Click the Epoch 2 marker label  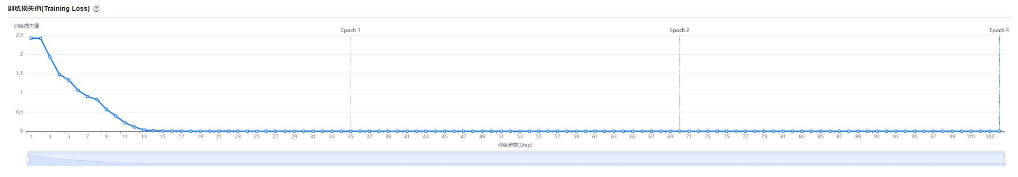(679, 30)
